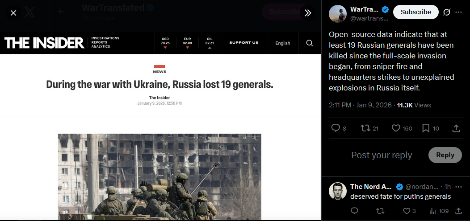The width and height of the screenshot is (470, 221).
Task: Open WarTranslated profile avatar
Action: (338, 13)
